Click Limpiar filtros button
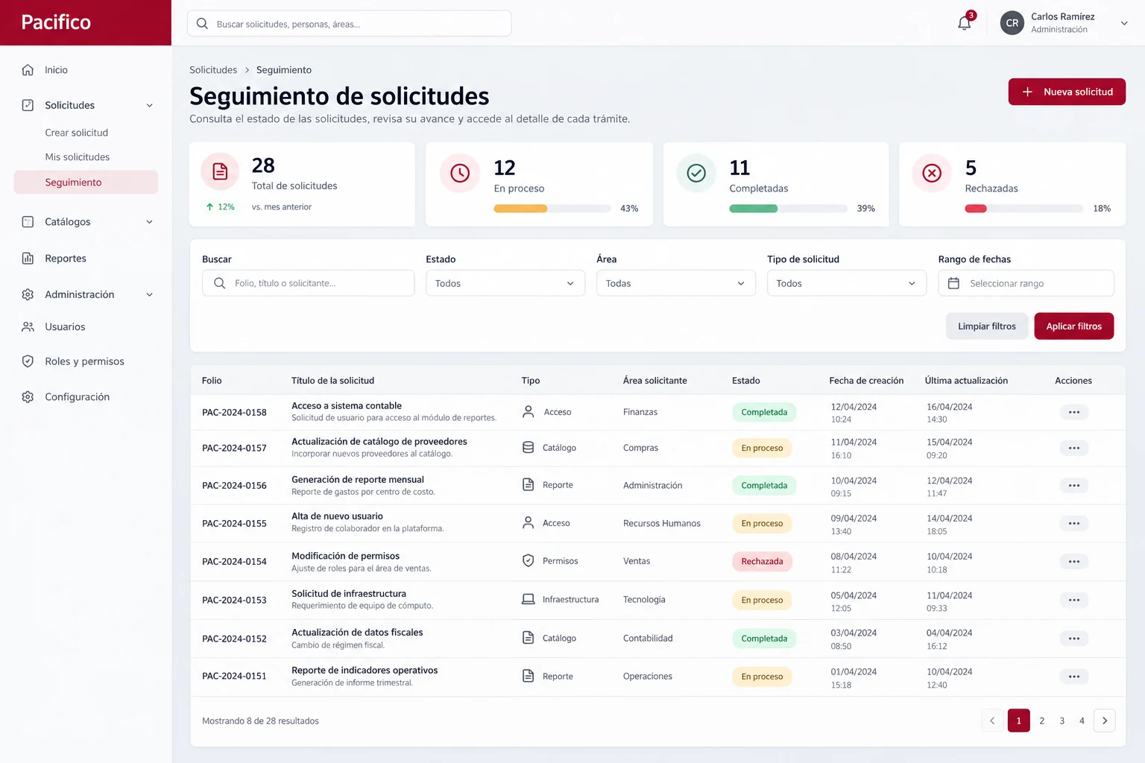 point(987,326)
